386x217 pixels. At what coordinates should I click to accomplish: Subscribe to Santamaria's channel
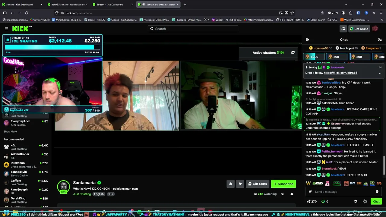coord(283,184)
